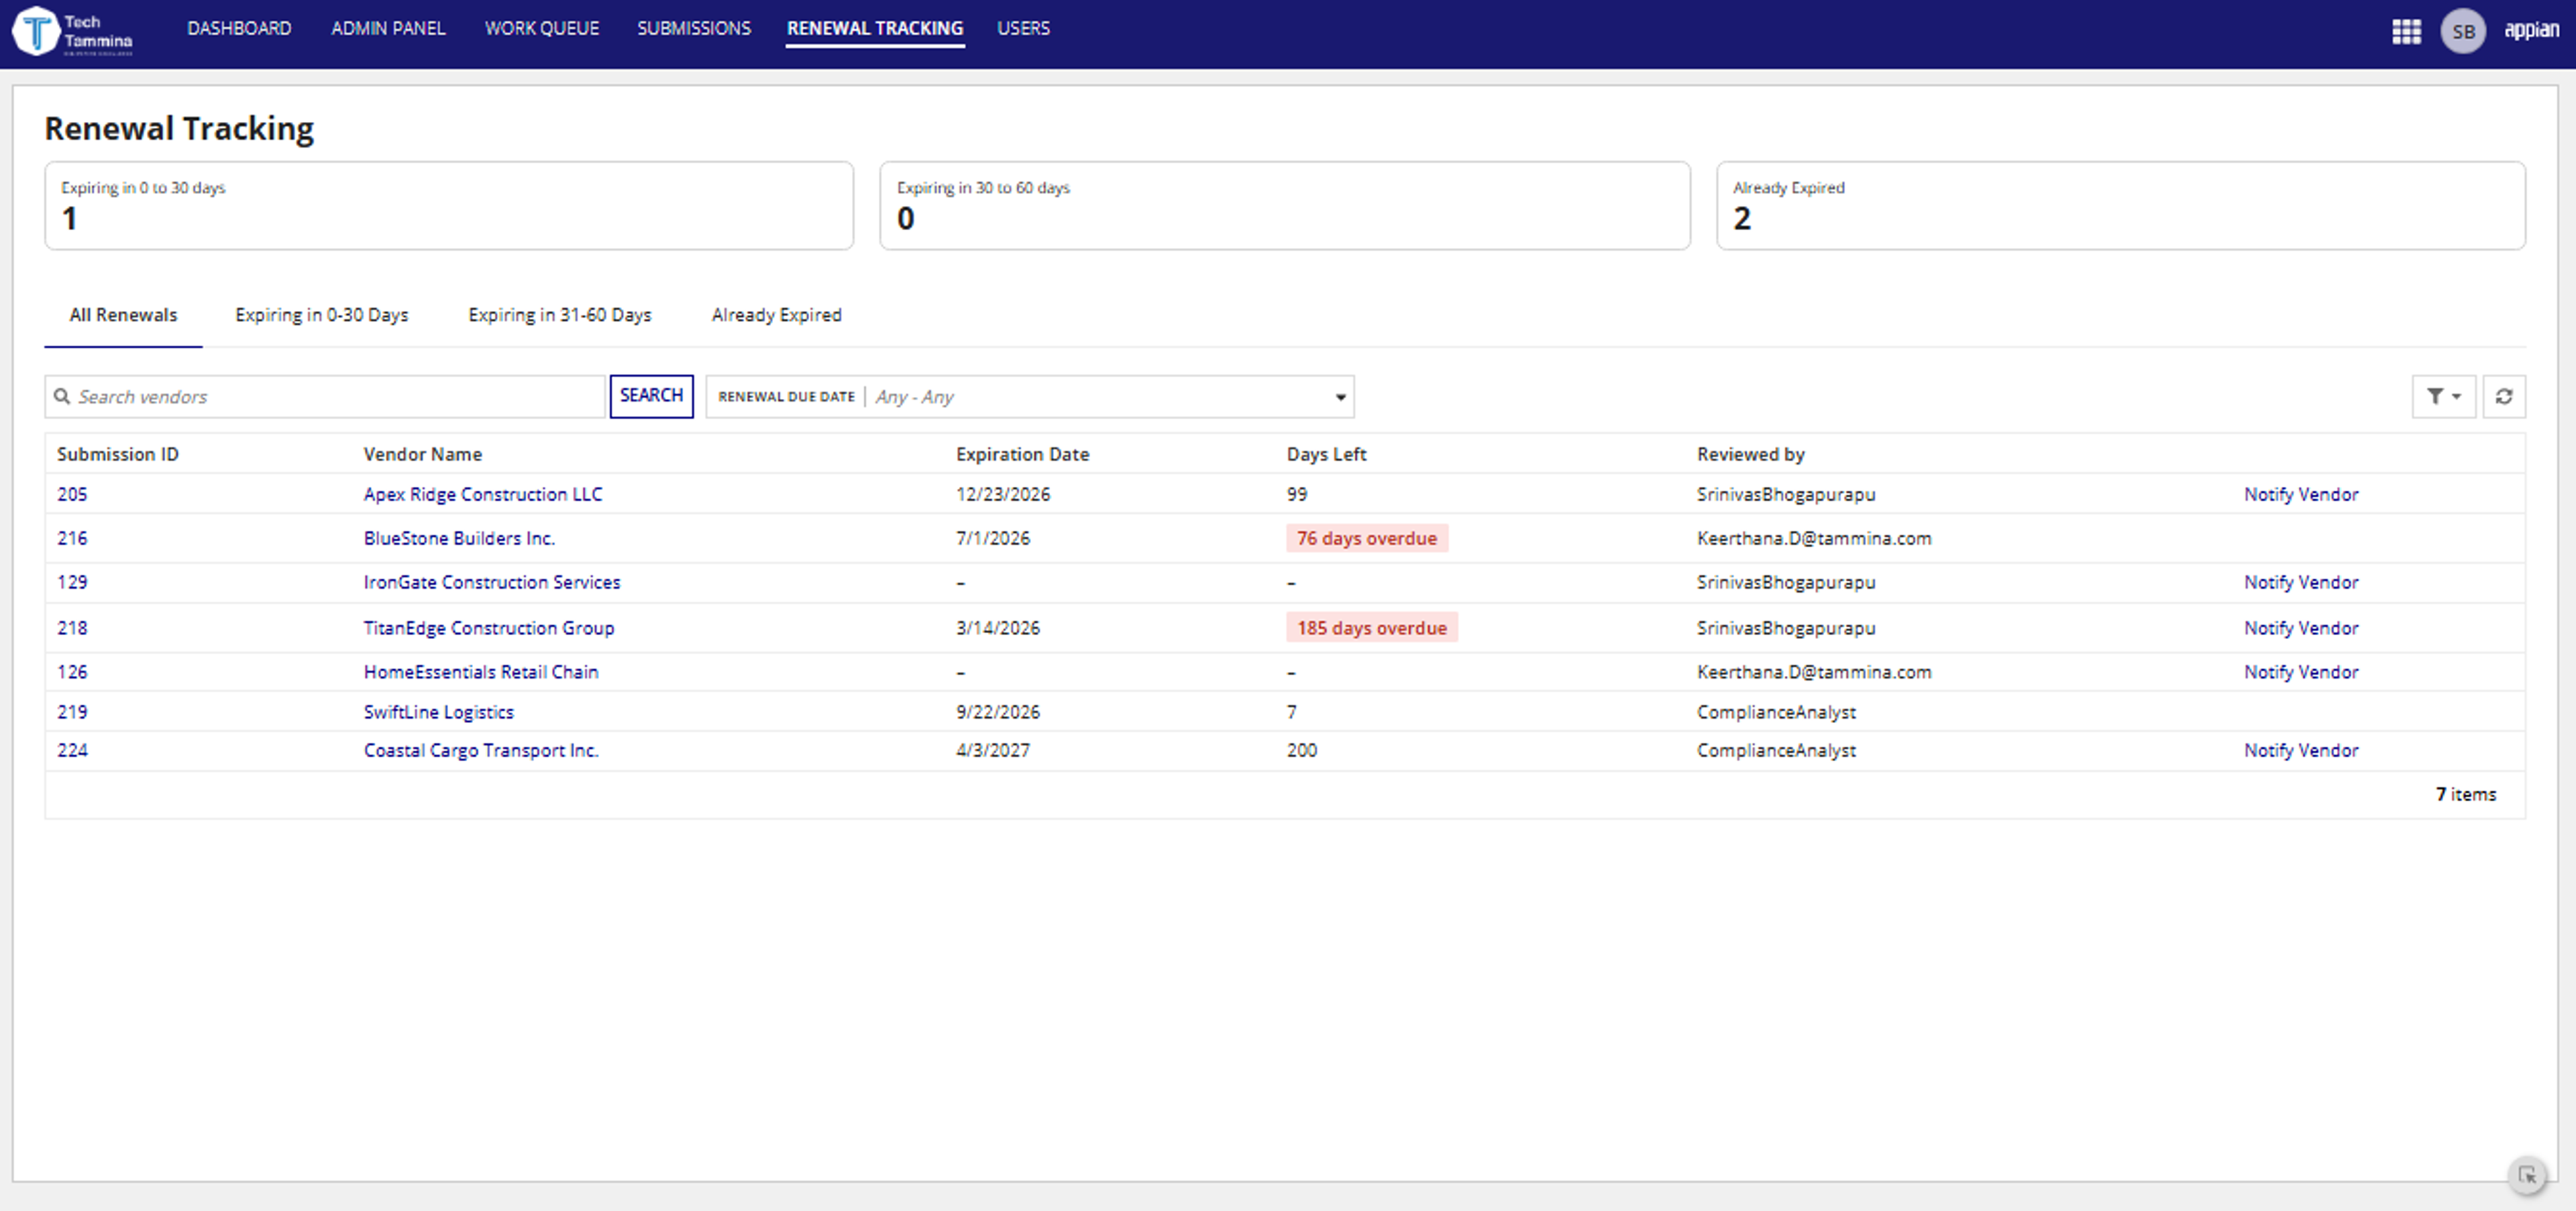Navigate to Submissions page
Viewport: 2576px width, 1211px height.
coord(694,28)
